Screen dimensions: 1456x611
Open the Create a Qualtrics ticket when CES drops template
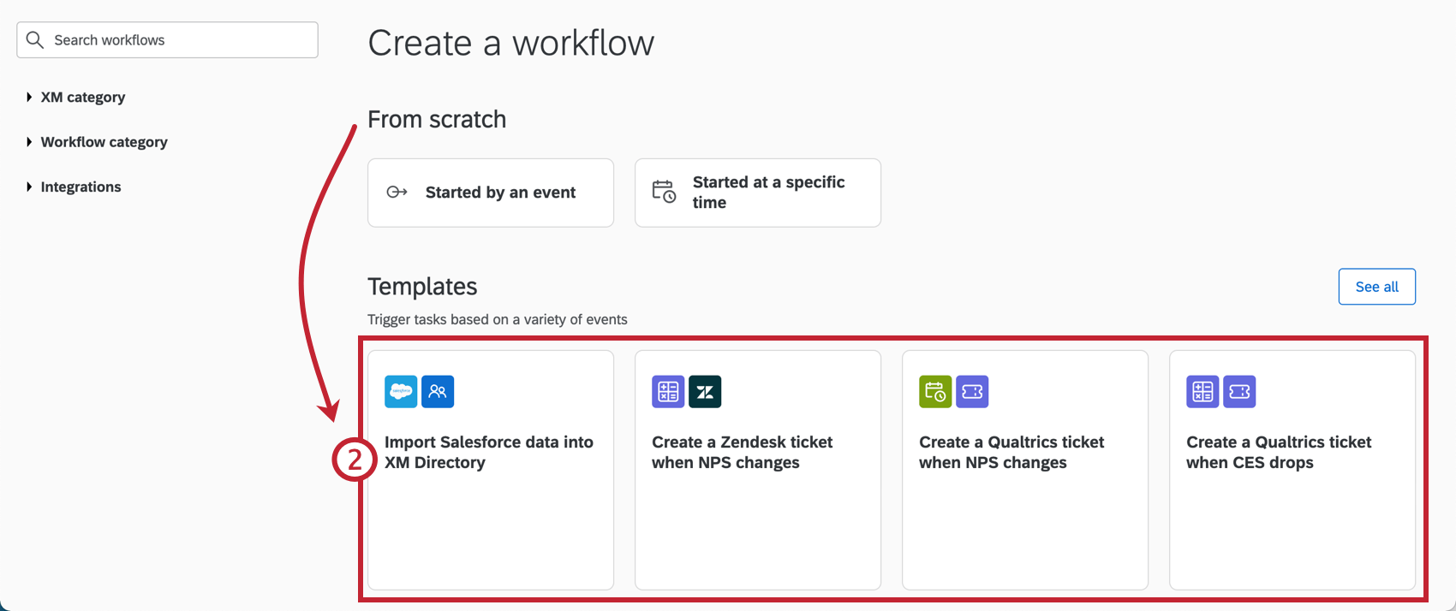tap(1292, 469)
